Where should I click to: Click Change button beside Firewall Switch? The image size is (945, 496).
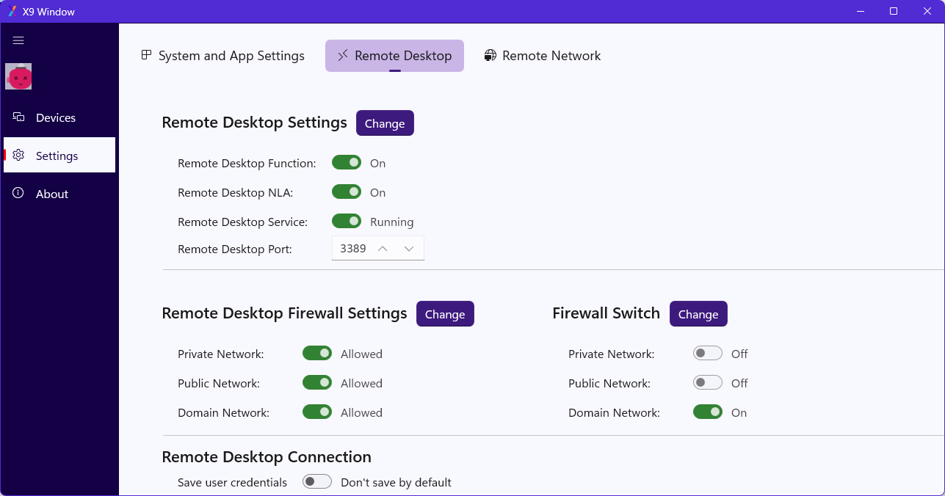point(698,314)
